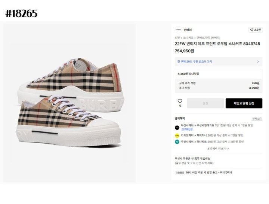Open the 전체보기 link for payment benefits
The width and height of the screenshot is (269, 204).
coord(257,119)
